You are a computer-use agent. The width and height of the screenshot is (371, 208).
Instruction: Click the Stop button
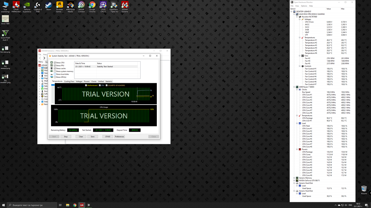click(x=66, y=137)
